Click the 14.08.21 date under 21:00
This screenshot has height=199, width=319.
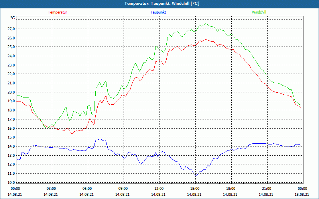(266, 195)
